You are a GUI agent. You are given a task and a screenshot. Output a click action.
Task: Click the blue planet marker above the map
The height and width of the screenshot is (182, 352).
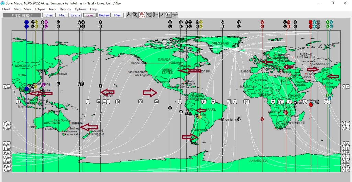(26, 22)
